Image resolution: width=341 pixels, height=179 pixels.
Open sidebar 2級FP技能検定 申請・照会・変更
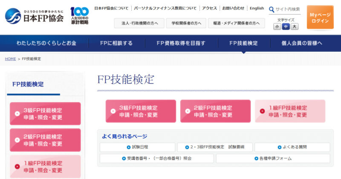coord(45,140)
